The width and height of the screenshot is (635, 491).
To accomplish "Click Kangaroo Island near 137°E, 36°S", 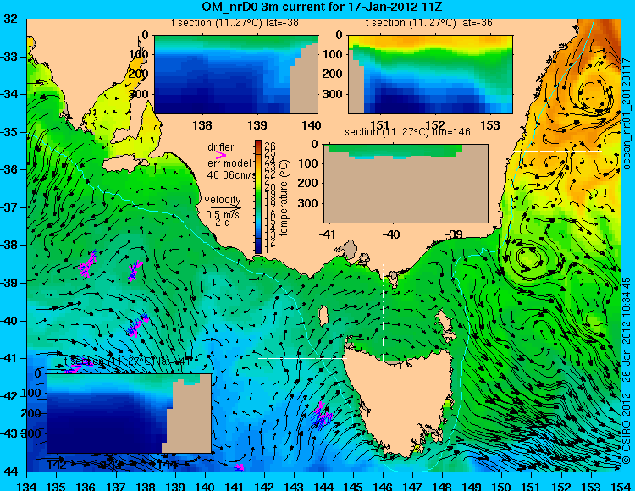I will point(125,164).
